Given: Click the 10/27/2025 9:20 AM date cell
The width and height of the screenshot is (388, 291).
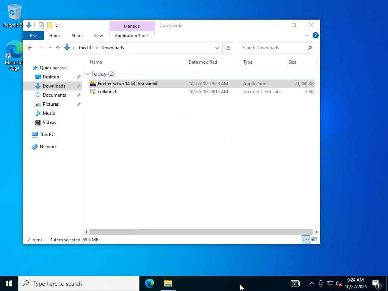Looking at the screenshot, I should click(x=208, y=84).
